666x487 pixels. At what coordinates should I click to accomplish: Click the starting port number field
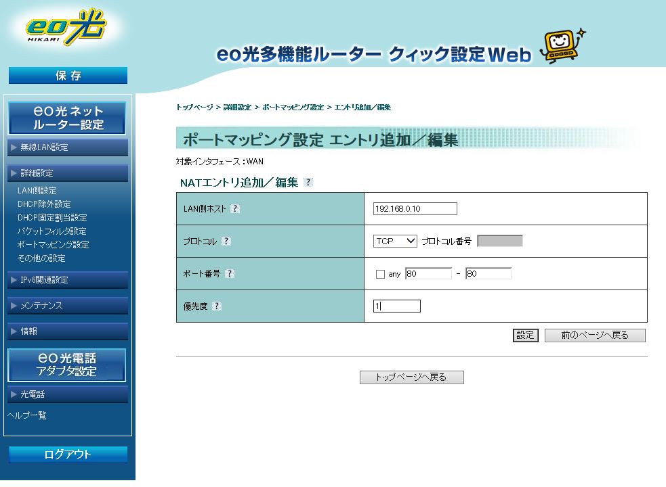click(x=429, y=274)
